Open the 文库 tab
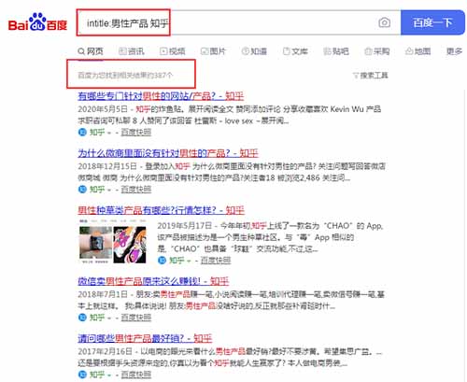Screen dimensions: 467x382 295,51
